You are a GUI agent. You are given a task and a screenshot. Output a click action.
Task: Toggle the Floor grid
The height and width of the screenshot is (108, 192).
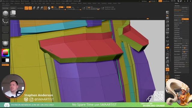pos(167,37)
